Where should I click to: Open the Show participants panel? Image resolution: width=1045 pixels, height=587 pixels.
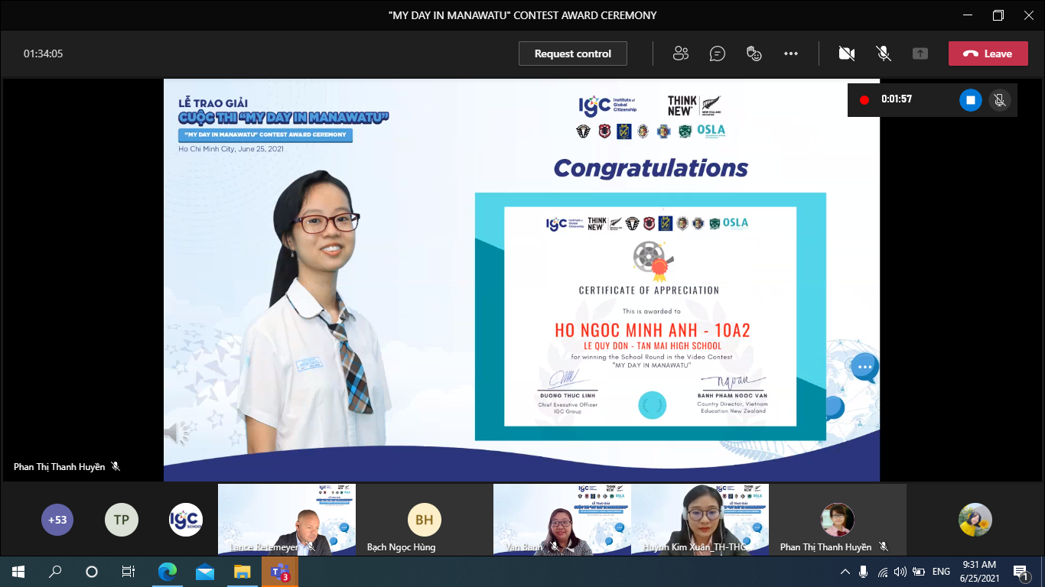click(x=680, y=54)
